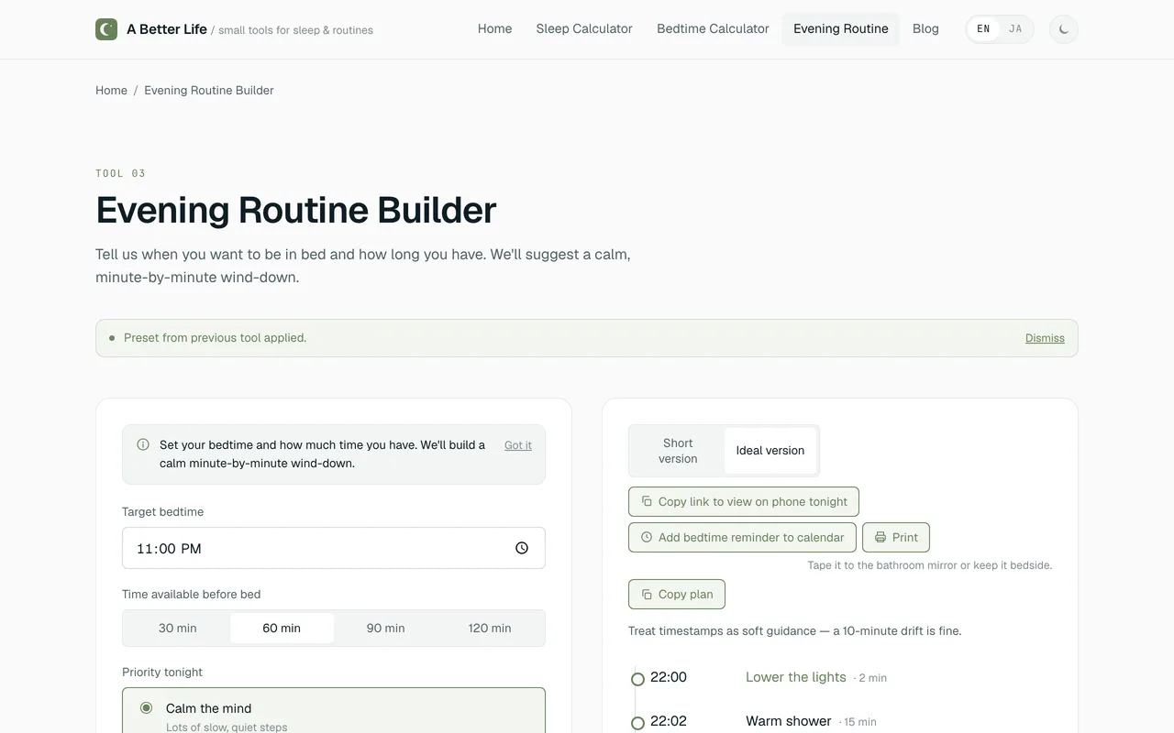The width and height of the screenshot is (1174, 733).
Task: Choose 120 min time available
Action: tap(490, 628)
